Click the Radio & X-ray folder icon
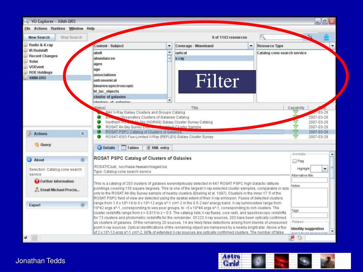The image size is (363, 272). (26, 45)
